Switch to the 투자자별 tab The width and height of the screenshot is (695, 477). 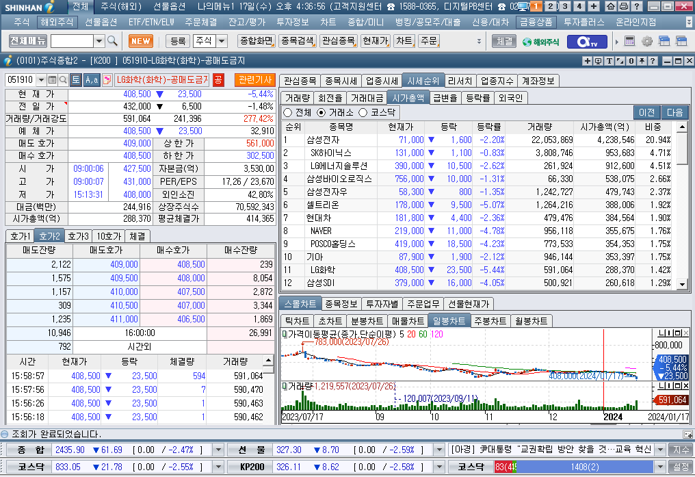(382, 304)
